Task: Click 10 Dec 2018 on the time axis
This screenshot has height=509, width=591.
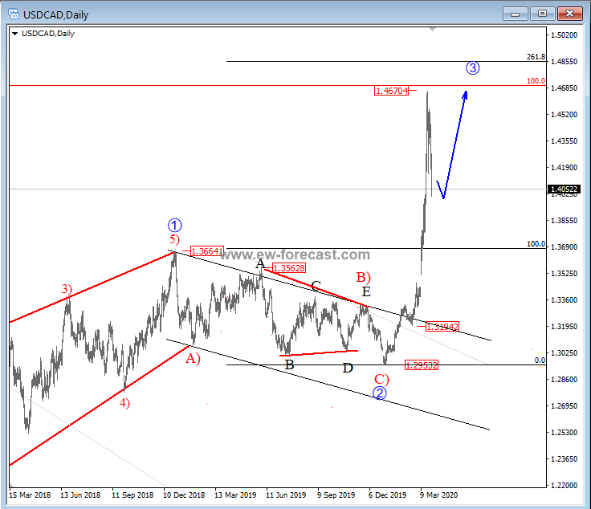Action: [183, 496]
